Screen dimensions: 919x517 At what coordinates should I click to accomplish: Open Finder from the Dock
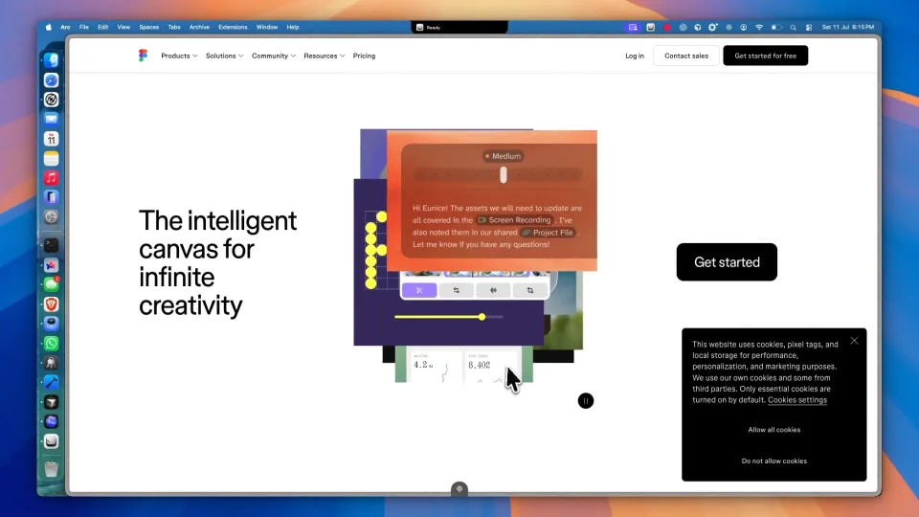52,60
